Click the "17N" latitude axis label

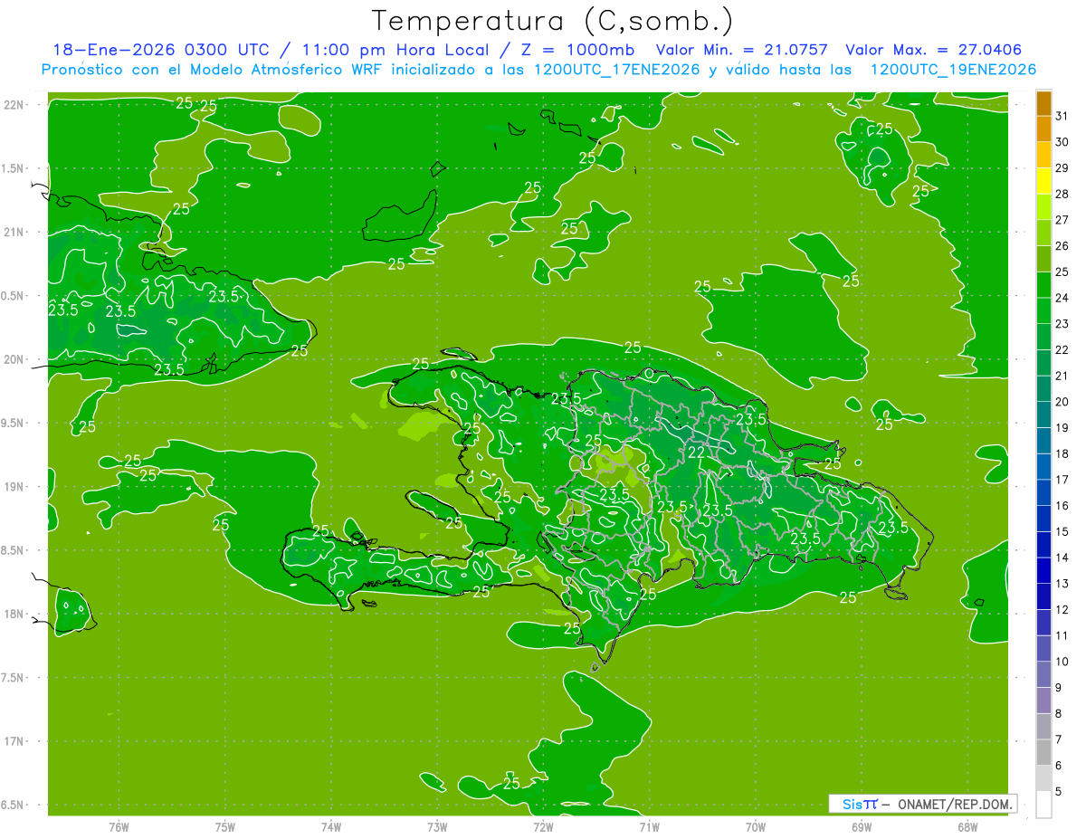tap(14, 741)
